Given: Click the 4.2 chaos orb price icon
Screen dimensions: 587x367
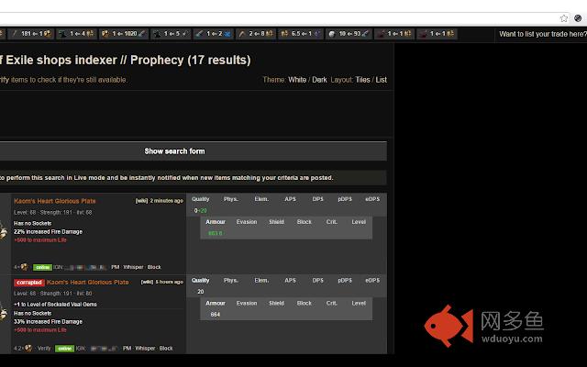Looking at the screenshot, I should click(x=28, y=349).
